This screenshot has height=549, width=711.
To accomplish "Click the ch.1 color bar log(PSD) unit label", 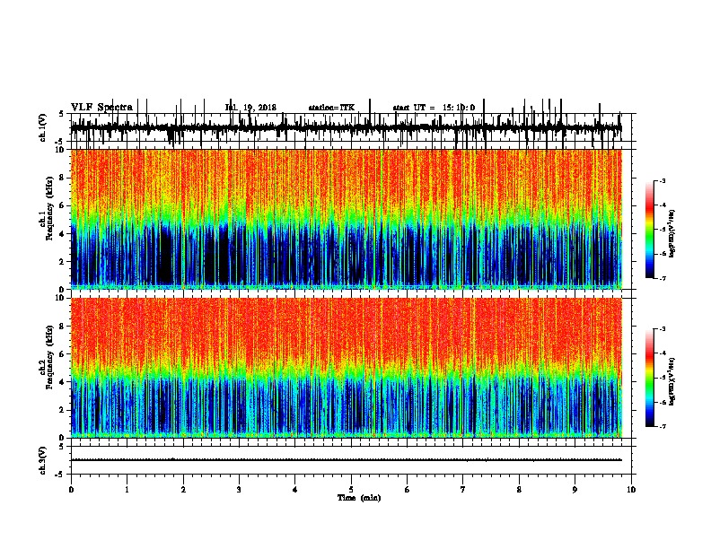I will point(672,234).
